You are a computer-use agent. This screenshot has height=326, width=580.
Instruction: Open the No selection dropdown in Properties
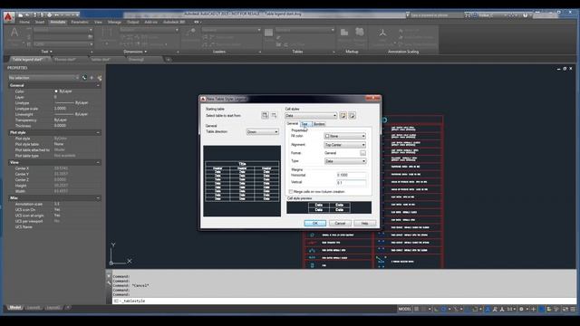point(43,78)
